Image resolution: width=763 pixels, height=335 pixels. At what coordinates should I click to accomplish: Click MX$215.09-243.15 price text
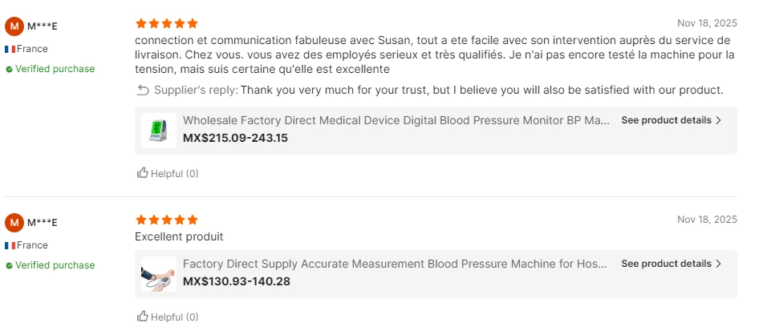coord(235,138)
